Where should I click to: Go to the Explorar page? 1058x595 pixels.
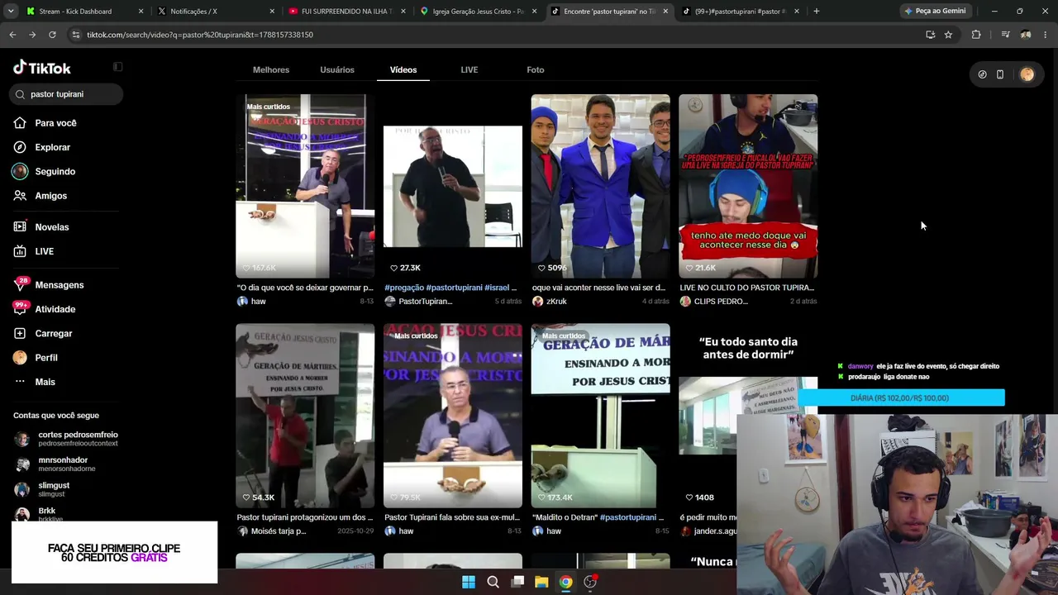pos(52,147)
